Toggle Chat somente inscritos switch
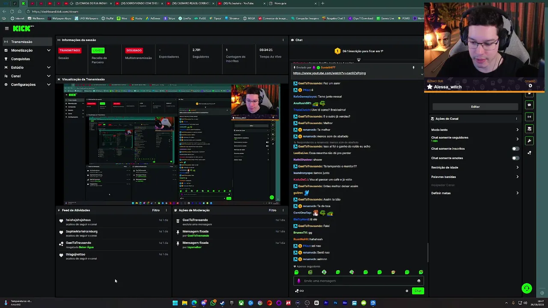This screenshot has width=548, height=308. (x=515, y=148)
